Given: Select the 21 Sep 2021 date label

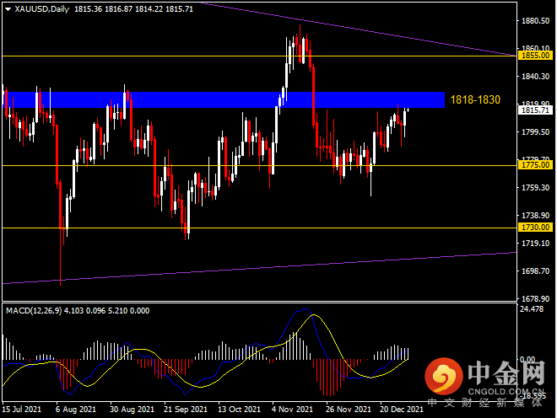Looking at the screenshot, I should (186, 409).
